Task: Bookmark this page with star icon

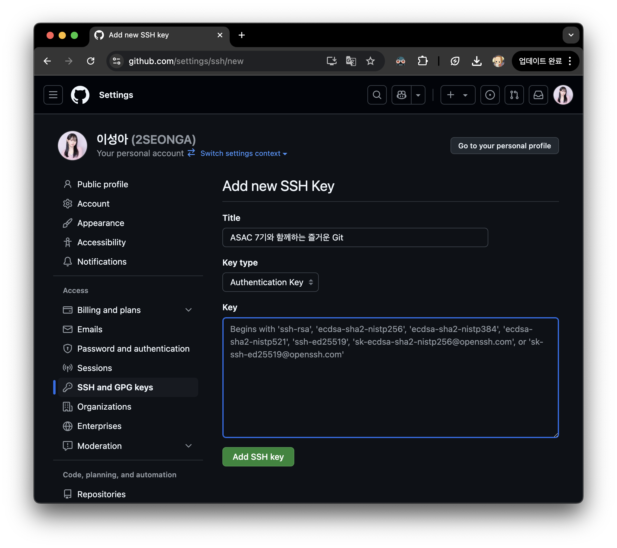Action: (x=370, y=61)
